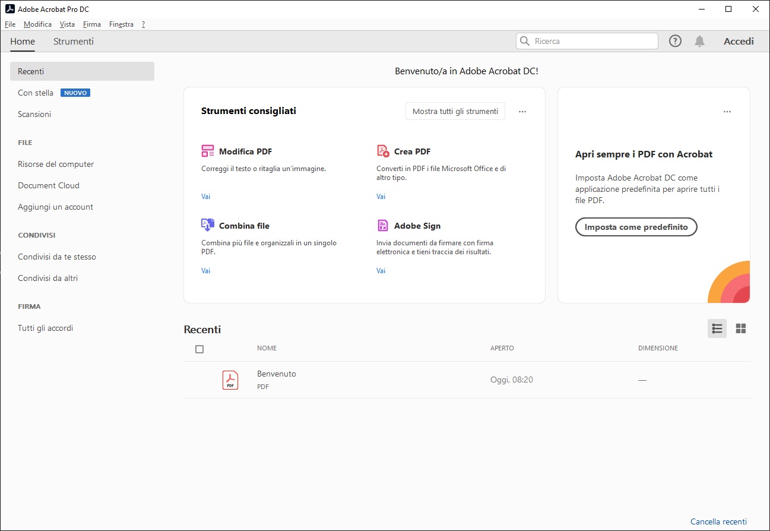Select Scansioni in the sidebar
Viewport: 770px width, 531px height.
coord(34,114)
